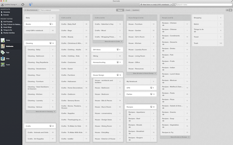Click shared icon under Things to do

click(x=195, y=31)
